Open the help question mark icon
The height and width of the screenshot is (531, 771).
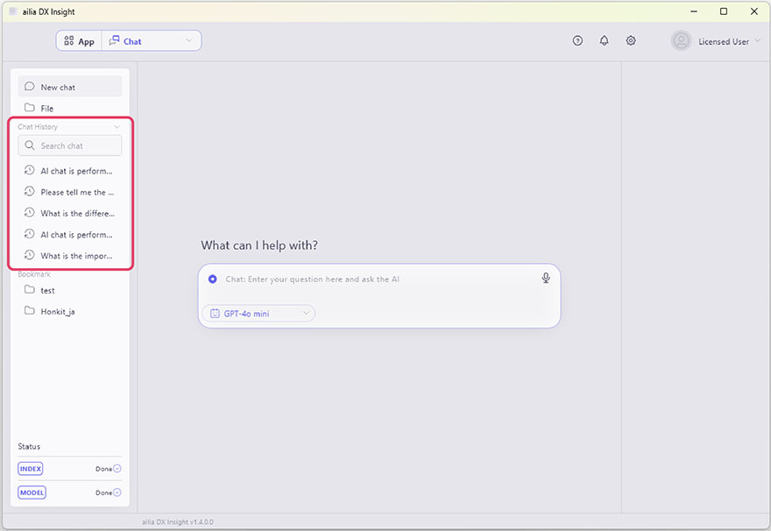[577, 41]
